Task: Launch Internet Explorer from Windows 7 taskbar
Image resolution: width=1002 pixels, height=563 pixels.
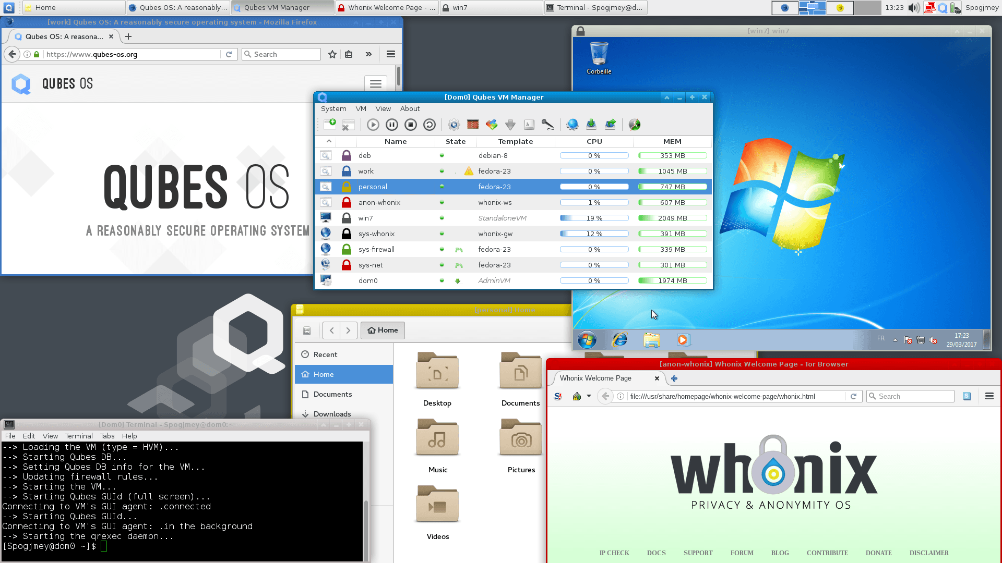Action: click(619, 339)
